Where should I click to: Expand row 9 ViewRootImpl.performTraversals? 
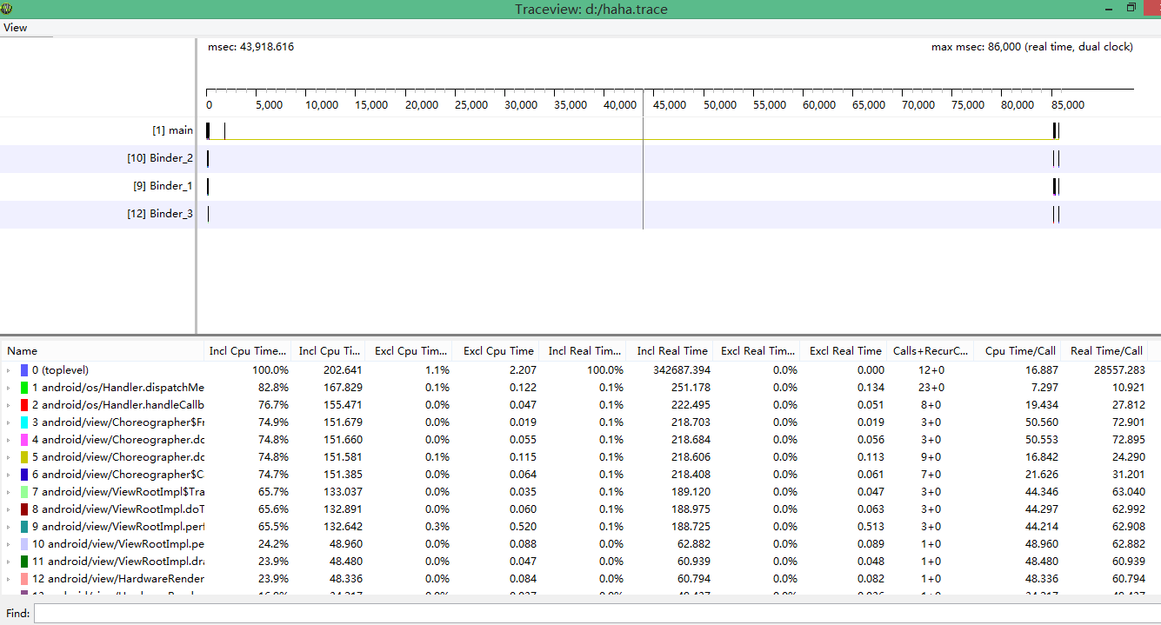click(x=9, y=527)
